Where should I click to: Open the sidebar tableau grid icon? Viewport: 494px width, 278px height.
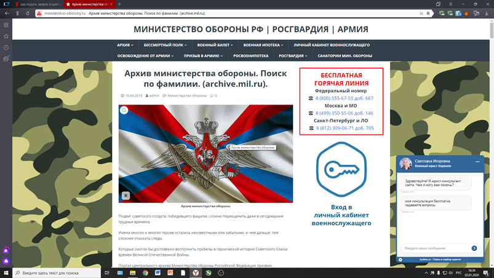click(x=6, y=25)
